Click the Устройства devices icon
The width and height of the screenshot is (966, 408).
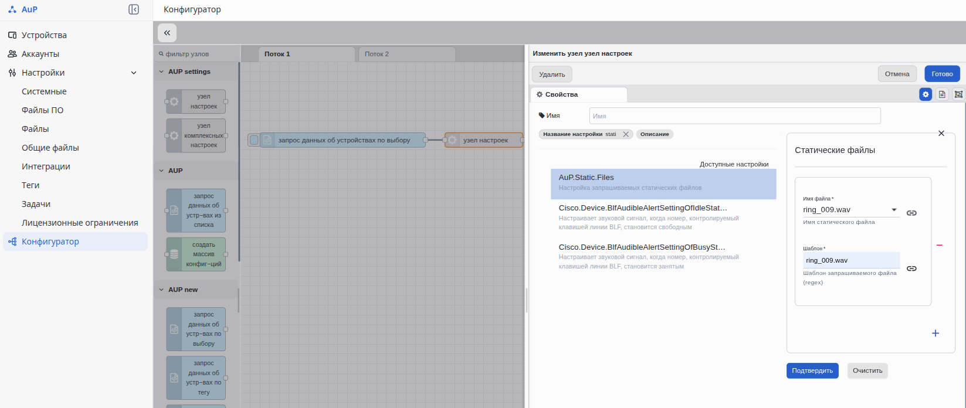(12, 35)
